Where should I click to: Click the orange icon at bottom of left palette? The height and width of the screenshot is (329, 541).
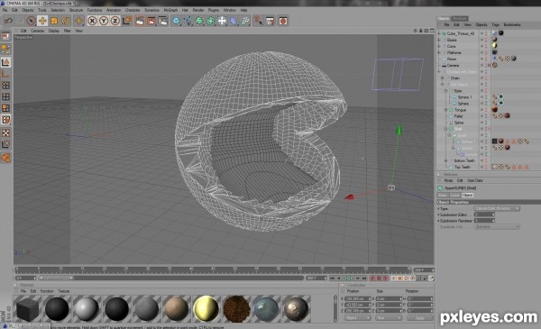tap(6, 158)
